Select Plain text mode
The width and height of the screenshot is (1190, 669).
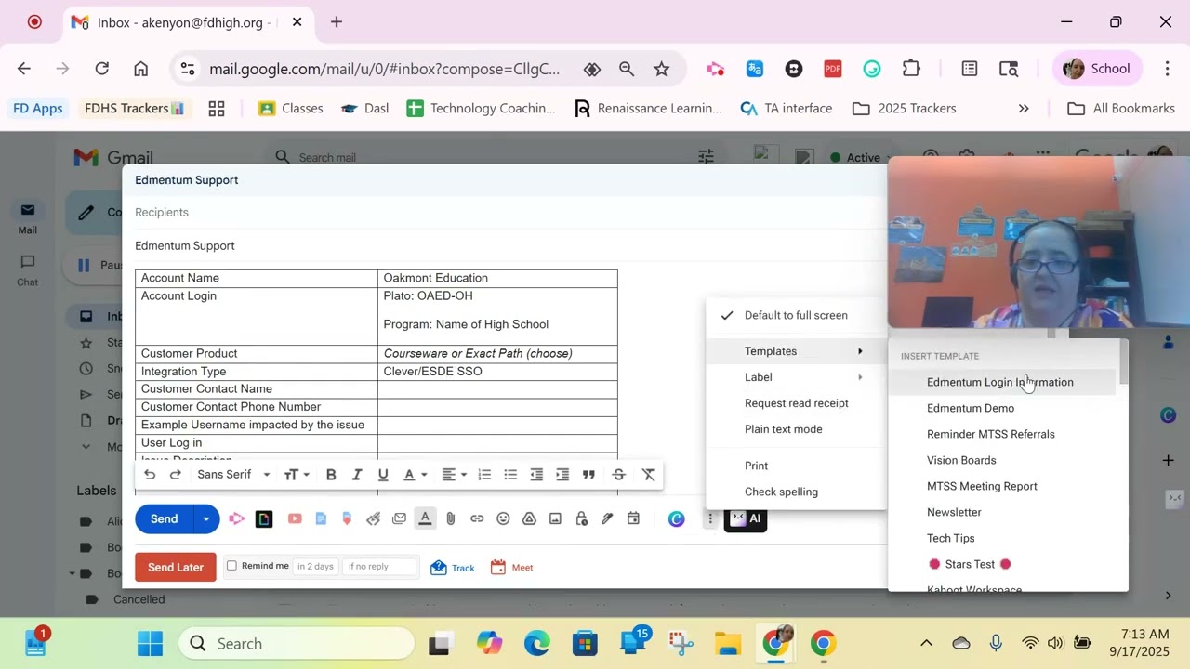click(796, 429)
